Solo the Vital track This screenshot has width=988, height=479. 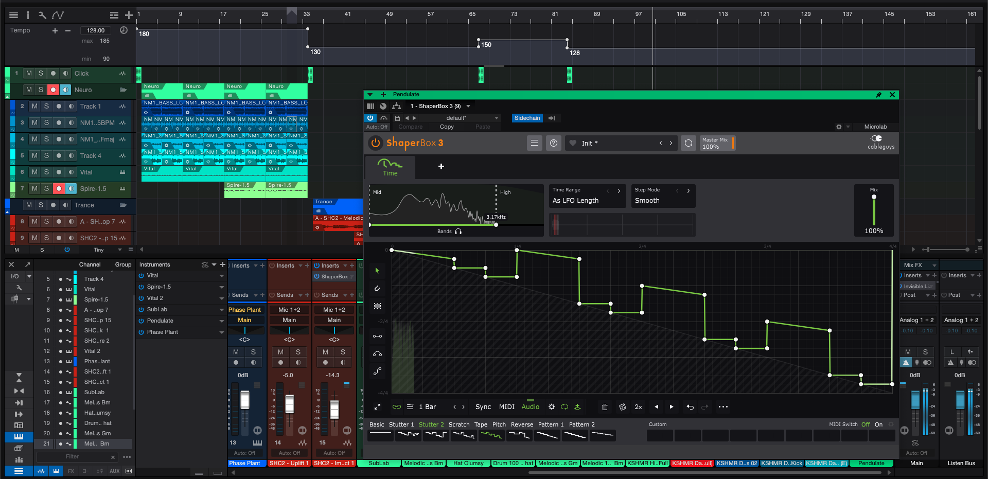46,172
